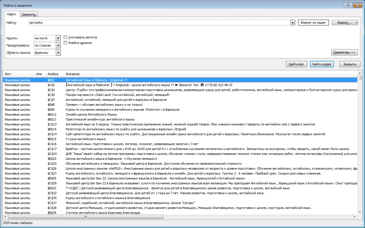This screenshot has width=365, height=228.
Task: Click the Закрыть button
Action: coord(350,64)
